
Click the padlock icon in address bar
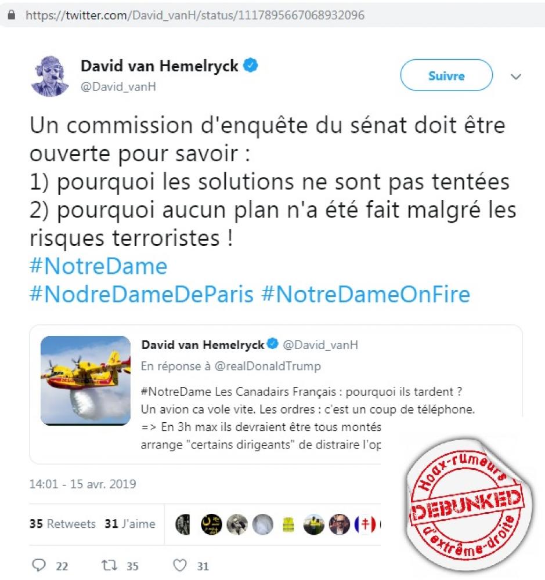(12, 15)
